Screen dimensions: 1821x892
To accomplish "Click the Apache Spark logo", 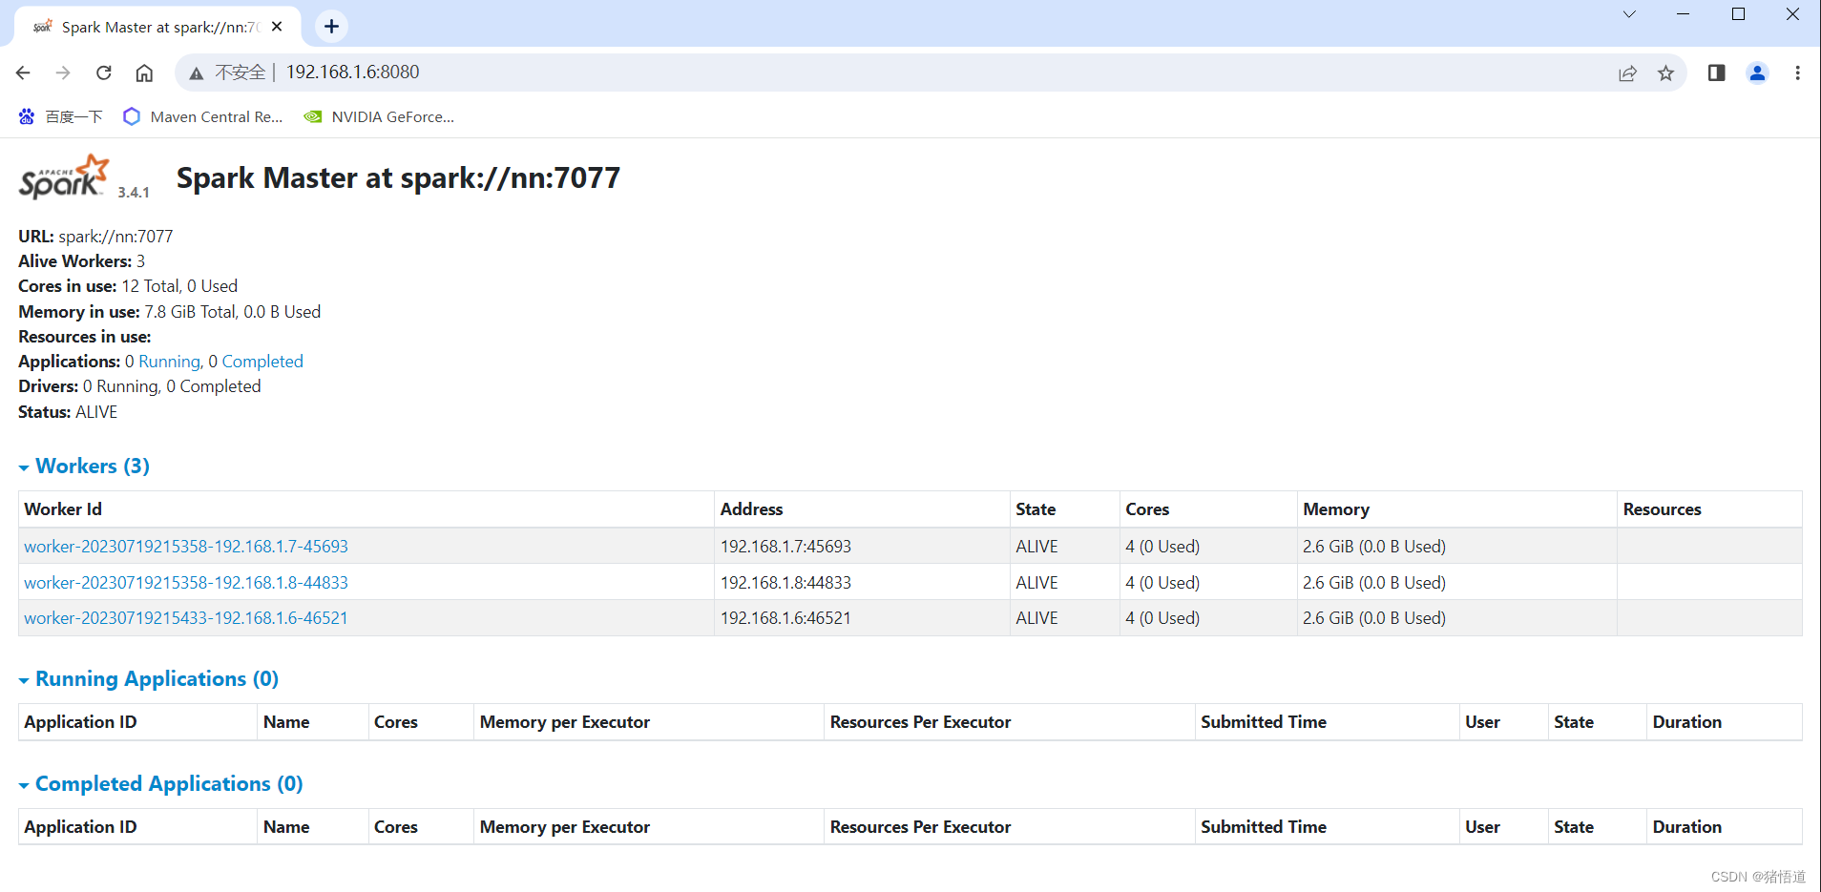I will pyautogui.click(x=64, y=176).
